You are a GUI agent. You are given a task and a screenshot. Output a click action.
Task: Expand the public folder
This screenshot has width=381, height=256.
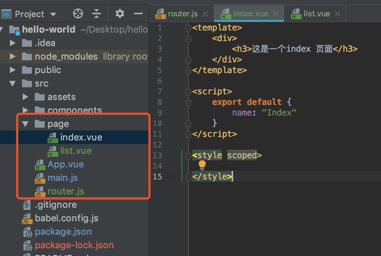[13, 70]
